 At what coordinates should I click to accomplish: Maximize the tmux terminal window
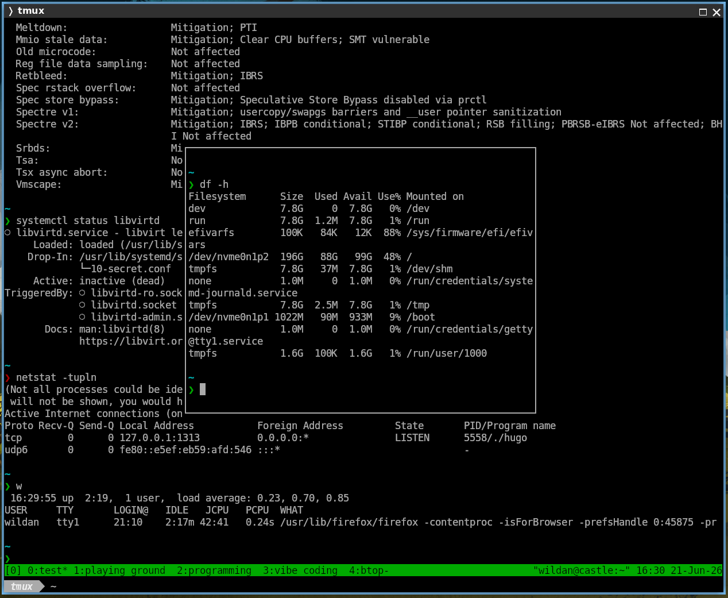coord(703,12)
